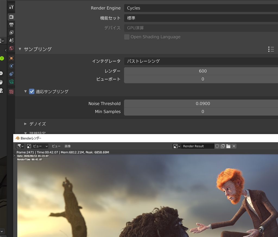The image size is (278, 237).
Task: Click the green Y axis gizmo
Action: (2, 58)
